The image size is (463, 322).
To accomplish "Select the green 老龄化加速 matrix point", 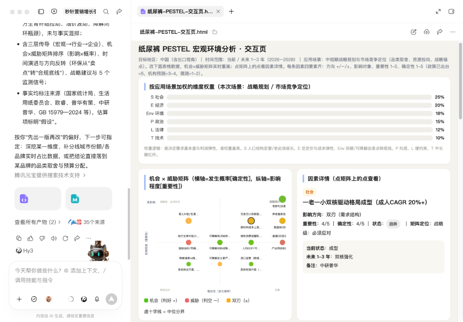I will [x=282, y=199].
